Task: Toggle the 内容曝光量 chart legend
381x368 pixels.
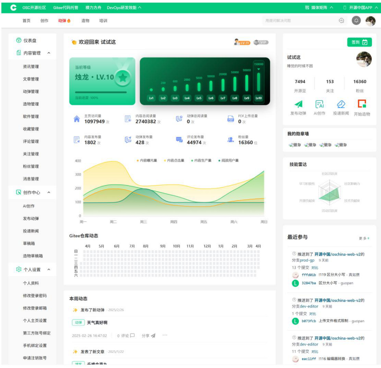Action: (x=147, y=160)
